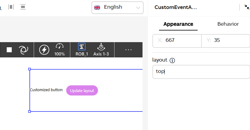
Task: Collapse the properties panel with the arrows icon
Action: [247, 7]
